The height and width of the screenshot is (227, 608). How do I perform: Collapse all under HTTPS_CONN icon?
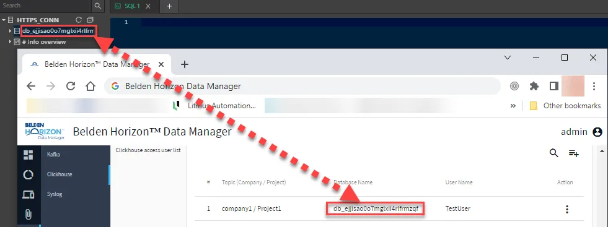[x=90, y=20]
